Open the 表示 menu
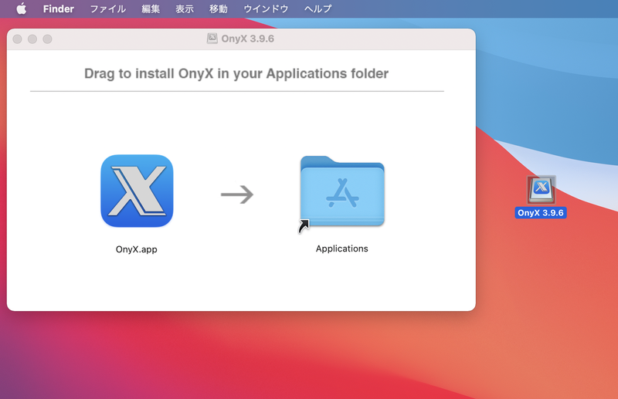Screen dimensions: 618x399 [x=185, y=8]
